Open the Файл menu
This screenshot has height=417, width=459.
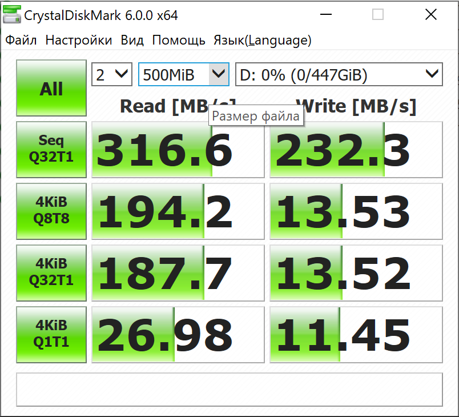(21, 40)
